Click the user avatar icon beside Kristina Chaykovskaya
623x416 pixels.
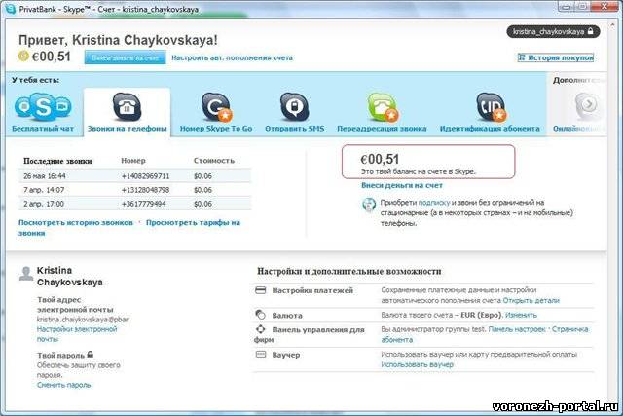click(x=26, y=274)
